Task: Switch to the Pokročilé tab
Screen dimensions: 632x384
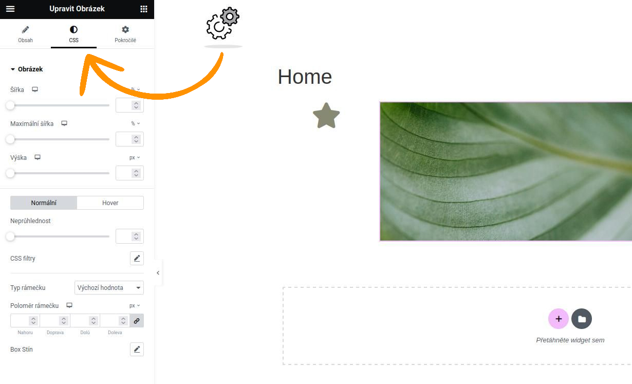Action: coord(125,34)
